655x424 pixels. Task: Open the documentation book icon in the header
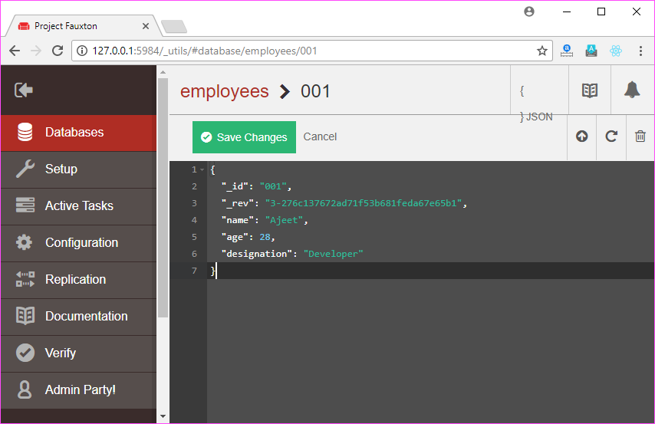click(589, 90)
